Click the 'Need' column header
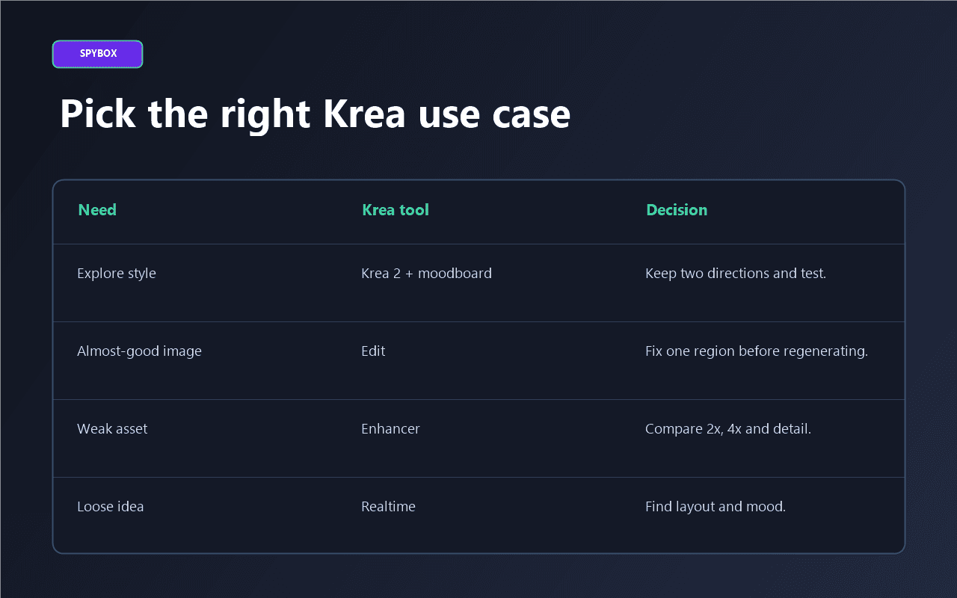This screenshot has height=598, width=957. tap(97, 210)
